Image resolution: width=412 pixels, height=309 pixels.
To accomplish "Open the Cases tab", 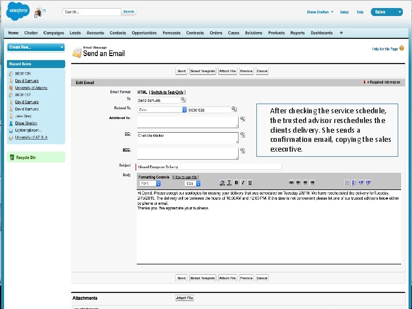I will point(233,33).
